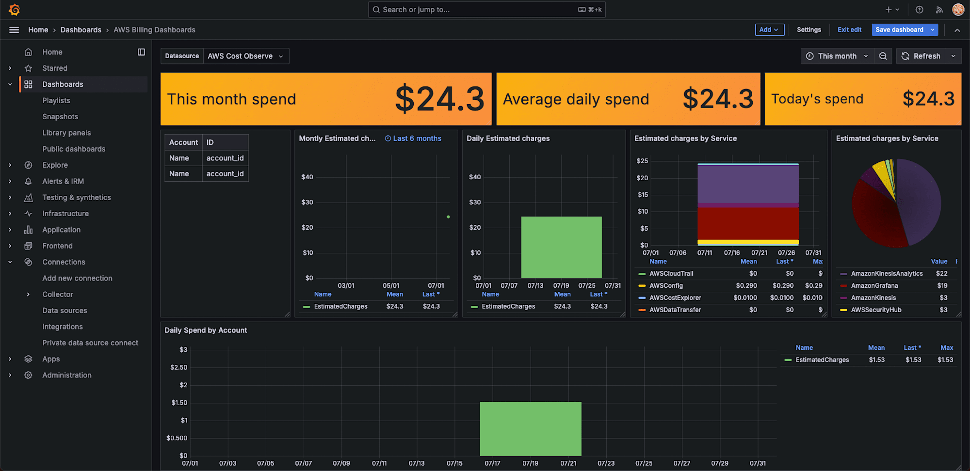The height and width of the screenshot is (471, 970).
Task: Go to Home breadcrumb link
Action: 38,30
